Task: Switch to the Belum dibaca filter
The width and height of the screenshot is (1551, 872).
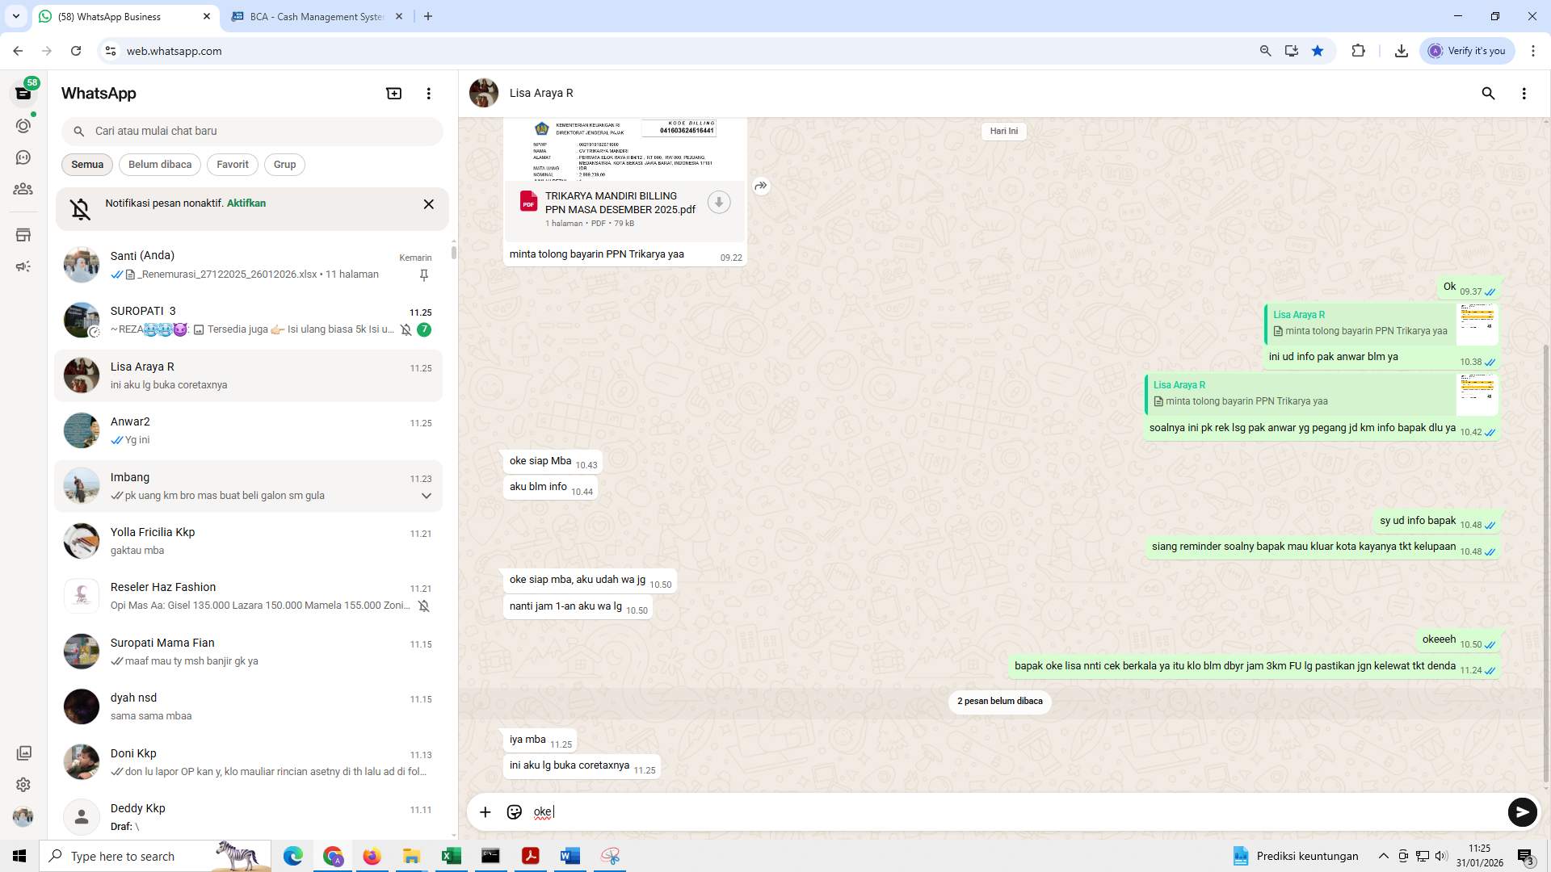Action: point(159,165)
